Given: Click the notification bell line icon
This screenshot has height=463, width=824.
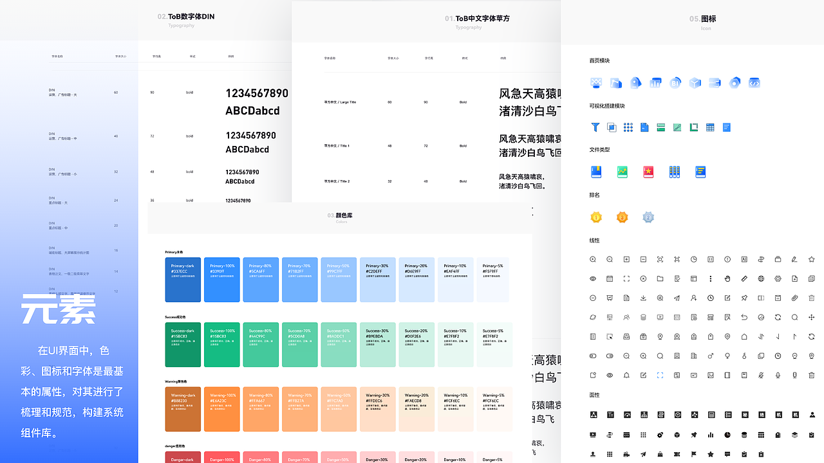Looking at the screenshot, I should pyautogui.click(x=626, y=375).
